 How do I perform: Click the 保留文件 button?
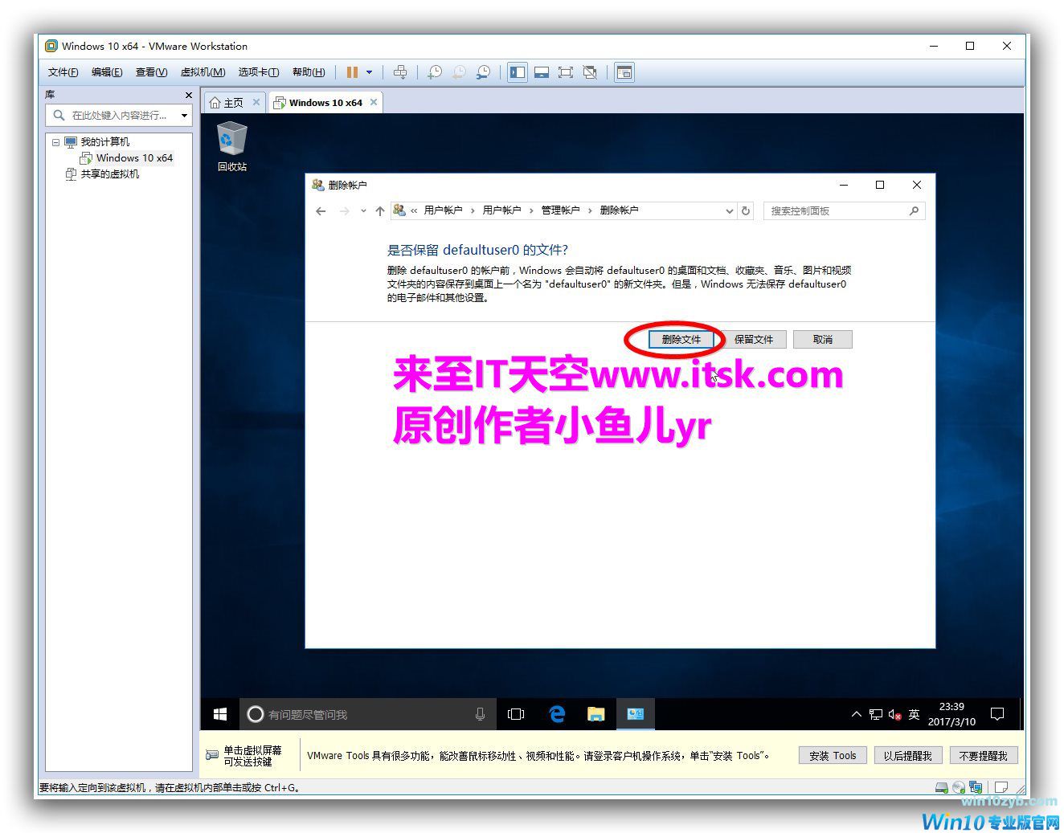pos(754,340)
